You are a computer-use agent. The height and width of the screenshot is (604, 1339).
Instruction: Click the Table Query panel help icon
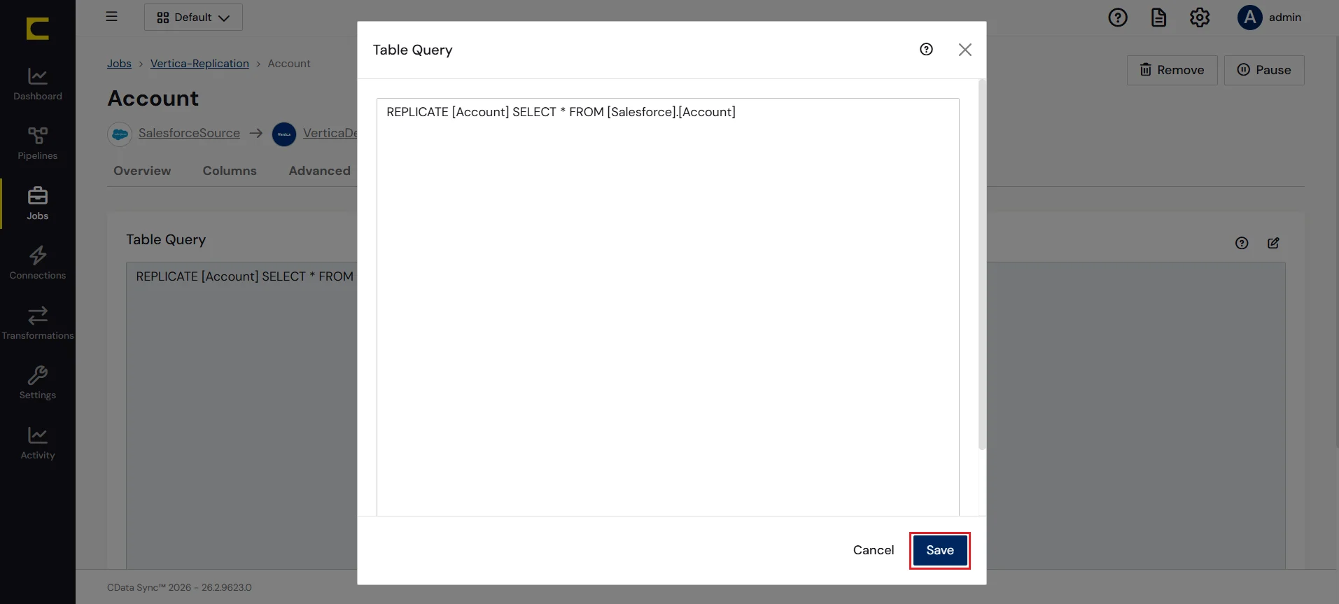(1242, 243)
